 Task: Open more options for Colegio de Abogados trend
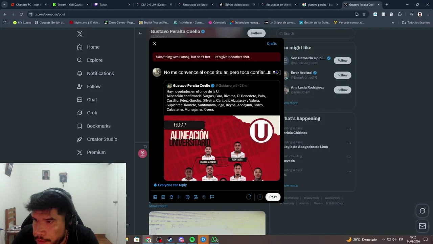coord(349,143)
